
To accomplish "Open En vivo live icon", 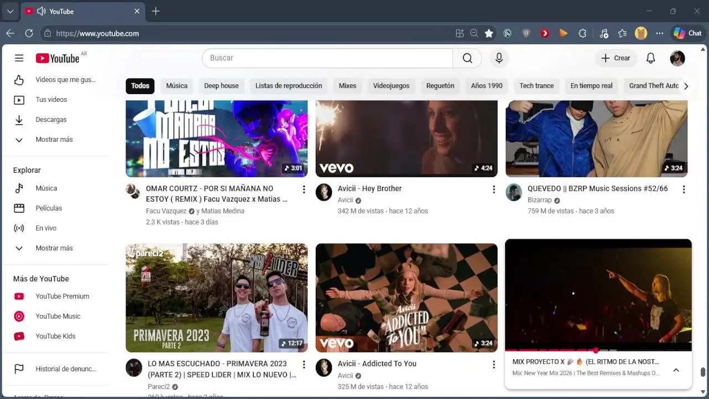I will (19, 228).
